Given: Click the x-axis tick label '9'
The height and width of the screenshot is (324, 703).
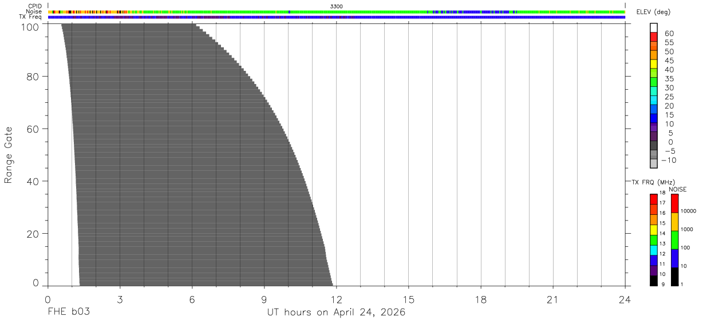Looking at the screenshot, I should coord(264,299).
